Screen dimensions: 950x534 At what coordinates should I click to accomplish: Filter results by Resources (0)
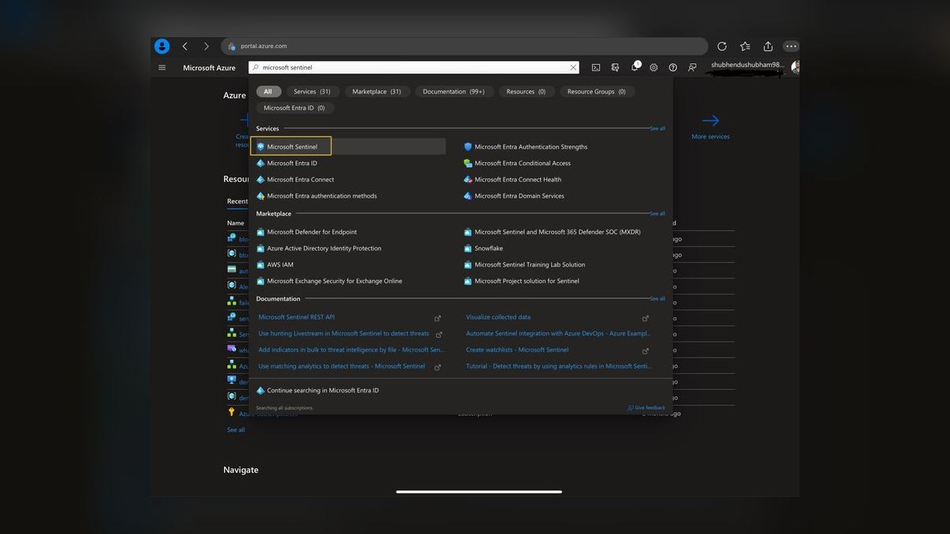coord(526,92)
